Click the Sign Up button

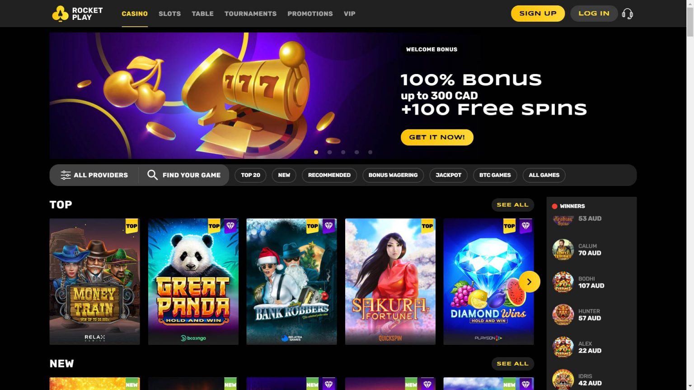pyautogui.click(x=538, y=14)
